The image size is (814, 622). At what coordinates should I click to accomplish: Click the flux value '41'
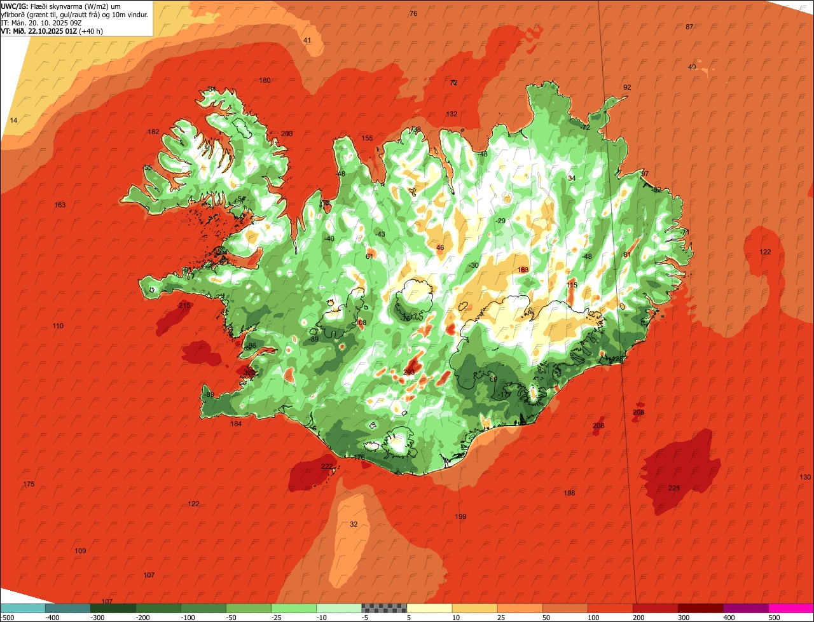coord(307,40)
